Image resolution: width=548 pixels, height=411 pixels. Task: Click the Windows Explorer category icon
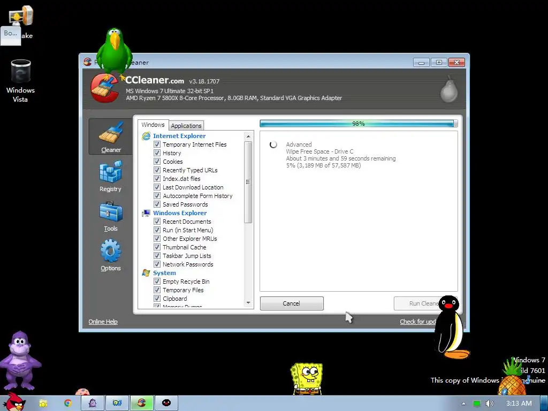pyautogui.click(x=146, y=213)
